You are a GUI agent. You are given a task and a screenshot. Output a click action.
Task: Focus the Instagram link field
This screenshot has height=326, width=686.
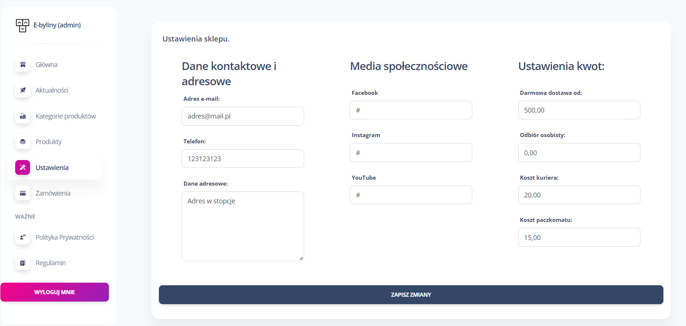tap(411, 152)
